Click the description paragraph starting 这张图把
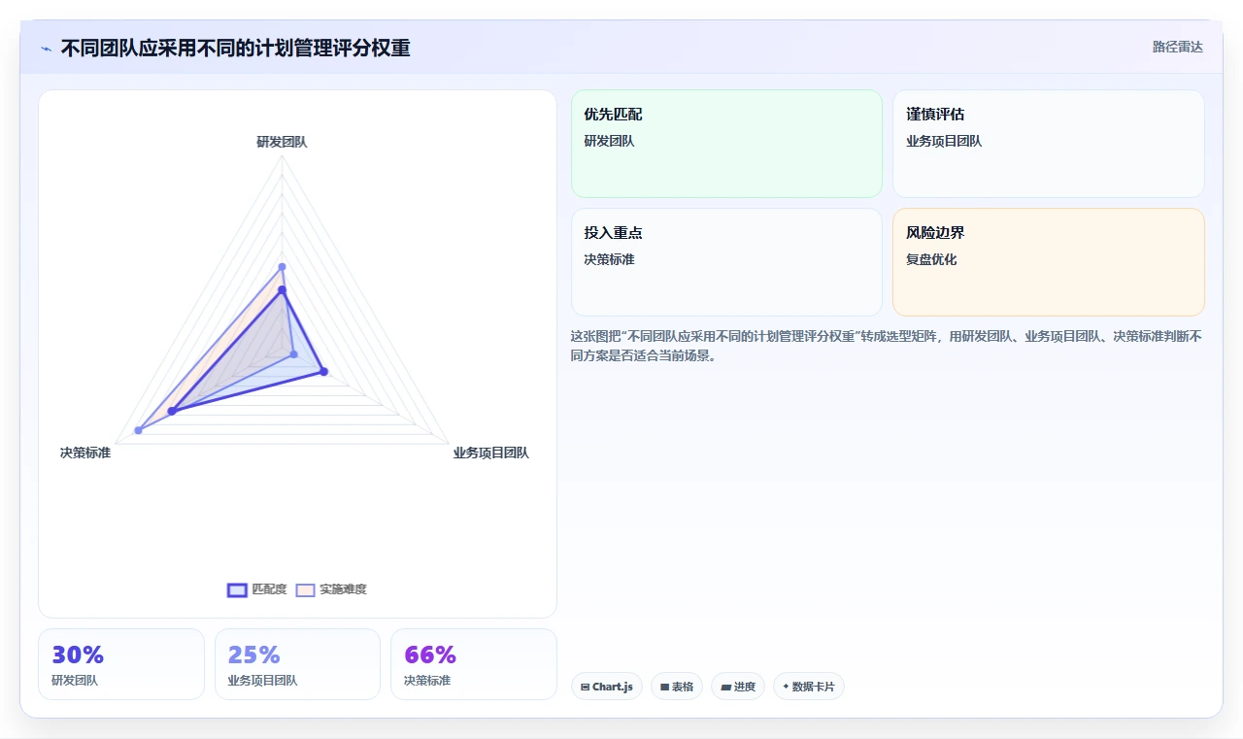This screenshot has height=739, width=1243. 887,346
